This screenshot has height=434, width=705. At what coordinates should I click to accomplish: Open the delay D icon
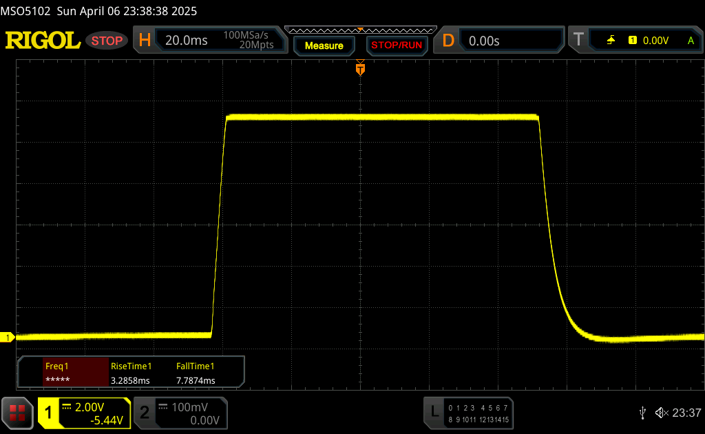coord(448,41)
